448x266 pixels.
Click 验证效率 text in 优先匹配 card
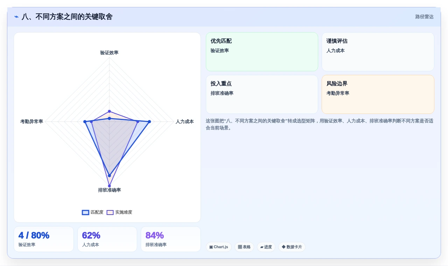click(219, 51)
